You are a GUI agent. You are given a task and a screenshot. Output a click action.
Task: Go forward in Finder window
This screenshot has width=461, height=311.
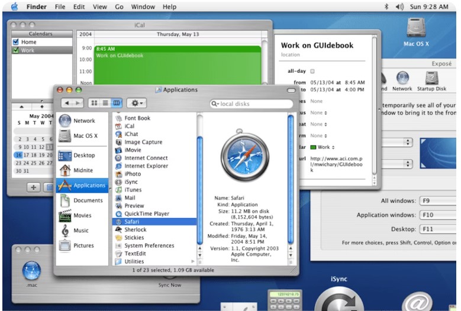(78, 103)
